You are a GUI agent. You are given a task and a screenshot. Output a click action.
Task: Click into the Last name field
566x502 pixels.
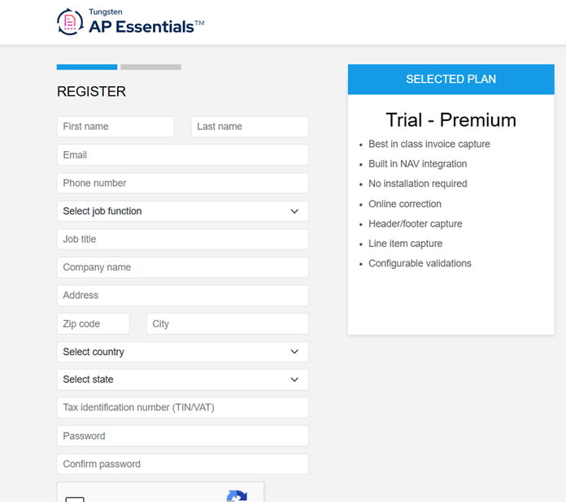click(x=250, y=127)
